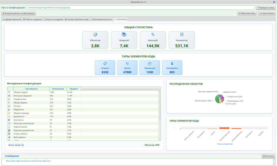
Task: Click the Элементов chain icon
Action: [x=182, y=34]
